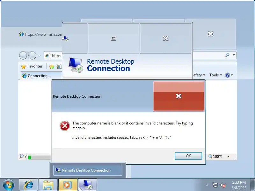The height and width of the screenshot is (191, 255).
Task: Open Windows Explorer folder taskbar icon
Action: tap(48, 185)
